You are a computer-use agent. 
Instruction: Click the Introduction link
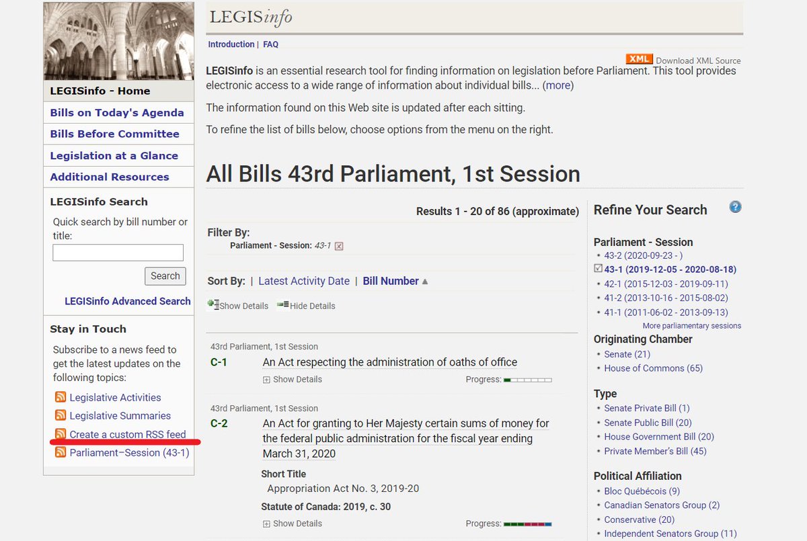point(231,44)
